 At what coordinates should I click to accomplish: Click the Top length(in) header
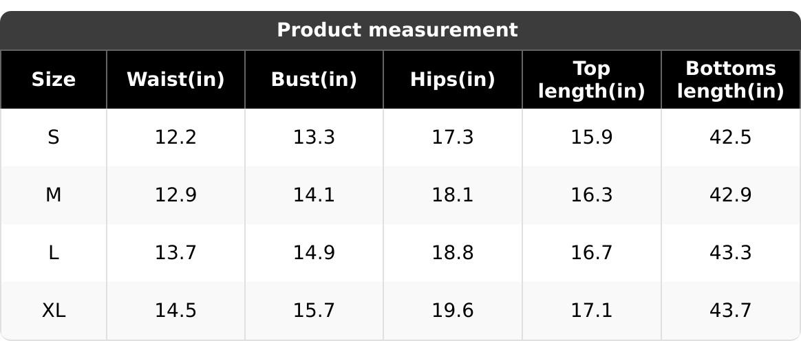click(x=592, y=80)
